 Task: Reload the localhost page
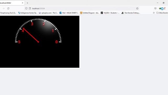[8, 8]
